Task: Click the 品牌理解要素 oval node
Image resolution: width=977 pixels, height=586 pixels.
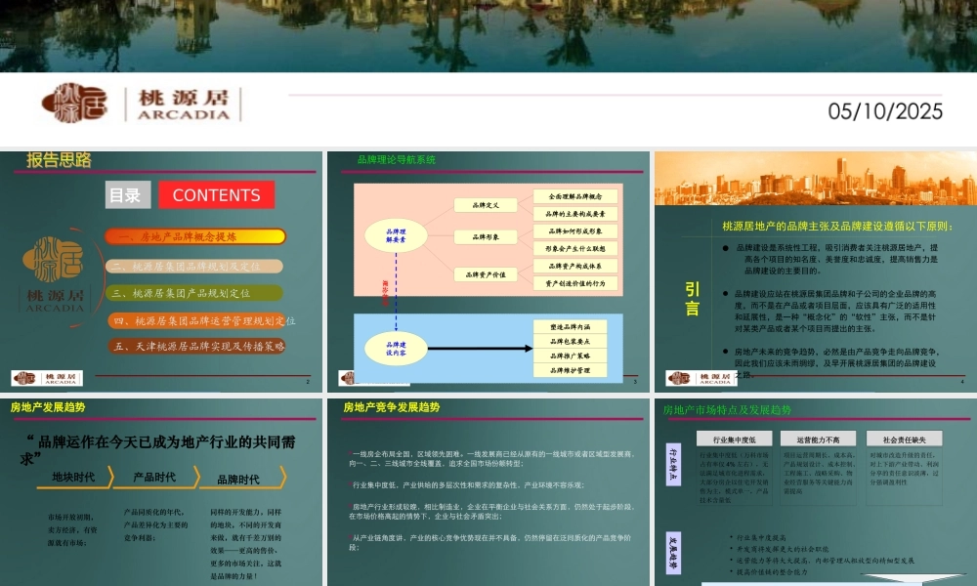Action: [396, 235]
